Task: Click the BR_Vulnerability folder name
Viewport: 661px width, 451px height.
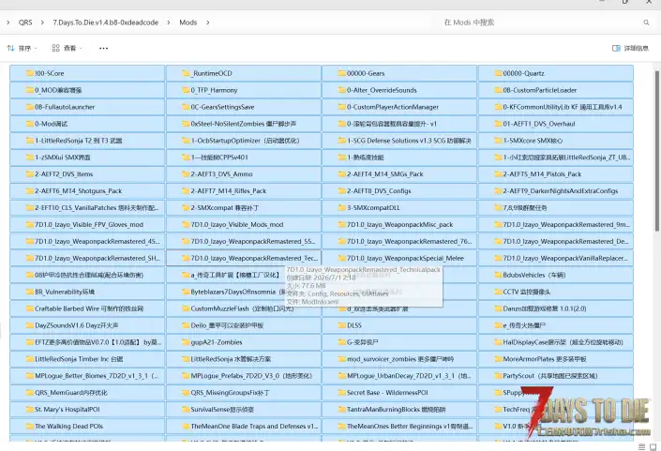Action: [65, 292]
